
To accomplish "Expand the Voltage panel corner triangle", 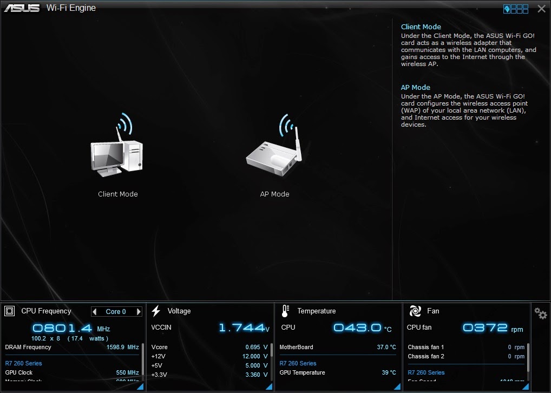I will (x=269, y=387).
